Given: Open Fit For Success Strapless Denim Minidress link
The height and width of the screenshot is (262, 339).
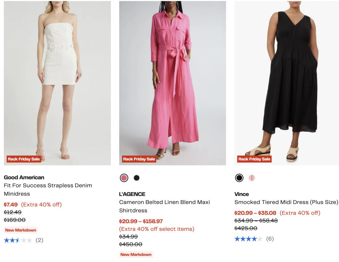Looking at the screenshot, I should (48, 189).
